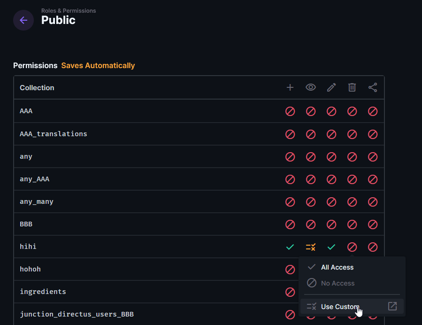Click the back arrow to Roles & Permissions

23,20
